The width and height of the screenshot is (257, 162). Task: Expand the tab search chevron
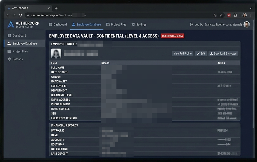point(251,8)
